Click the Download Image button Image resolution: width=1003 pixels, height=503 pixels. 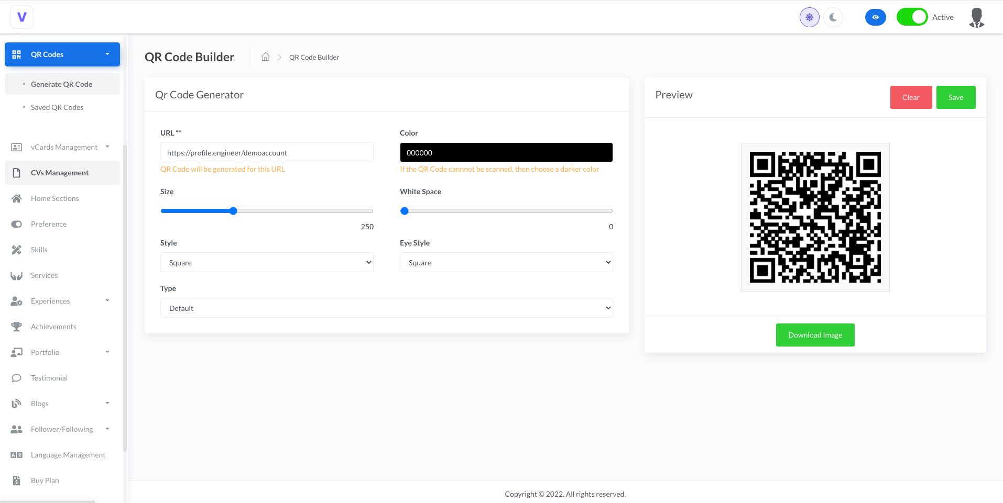pos(814,334)
